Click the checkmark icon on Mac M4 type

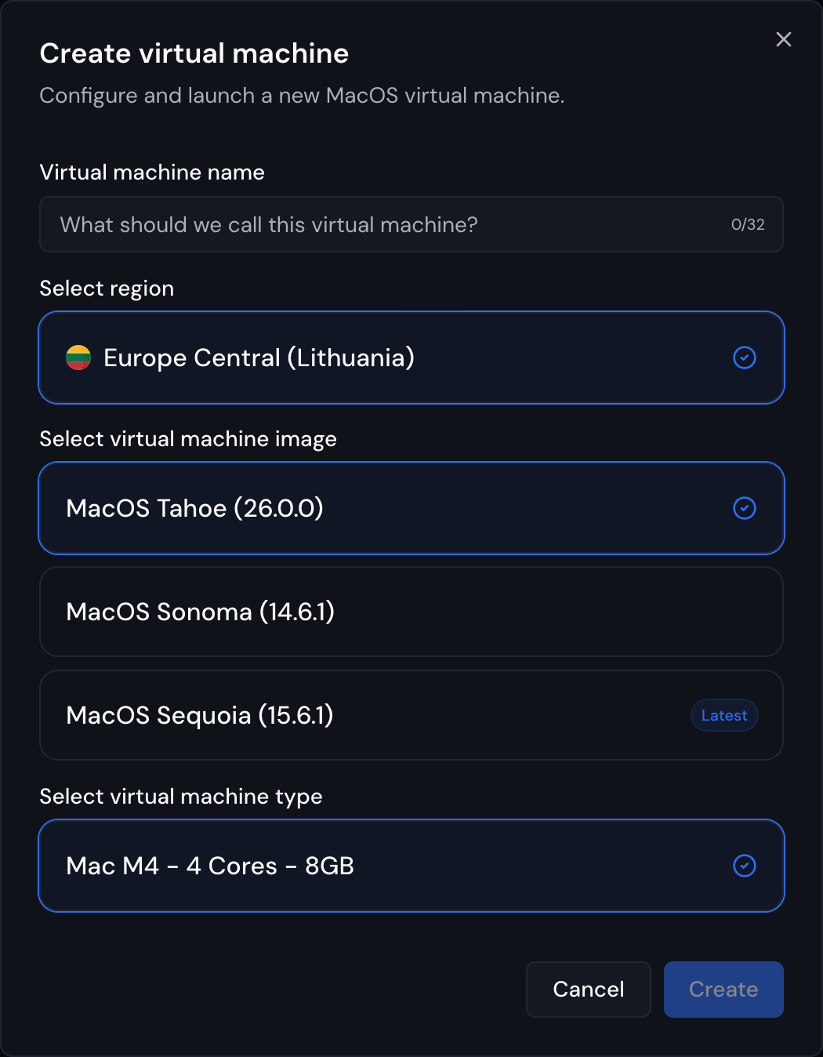pyautogui.click(x=744, y=866)
